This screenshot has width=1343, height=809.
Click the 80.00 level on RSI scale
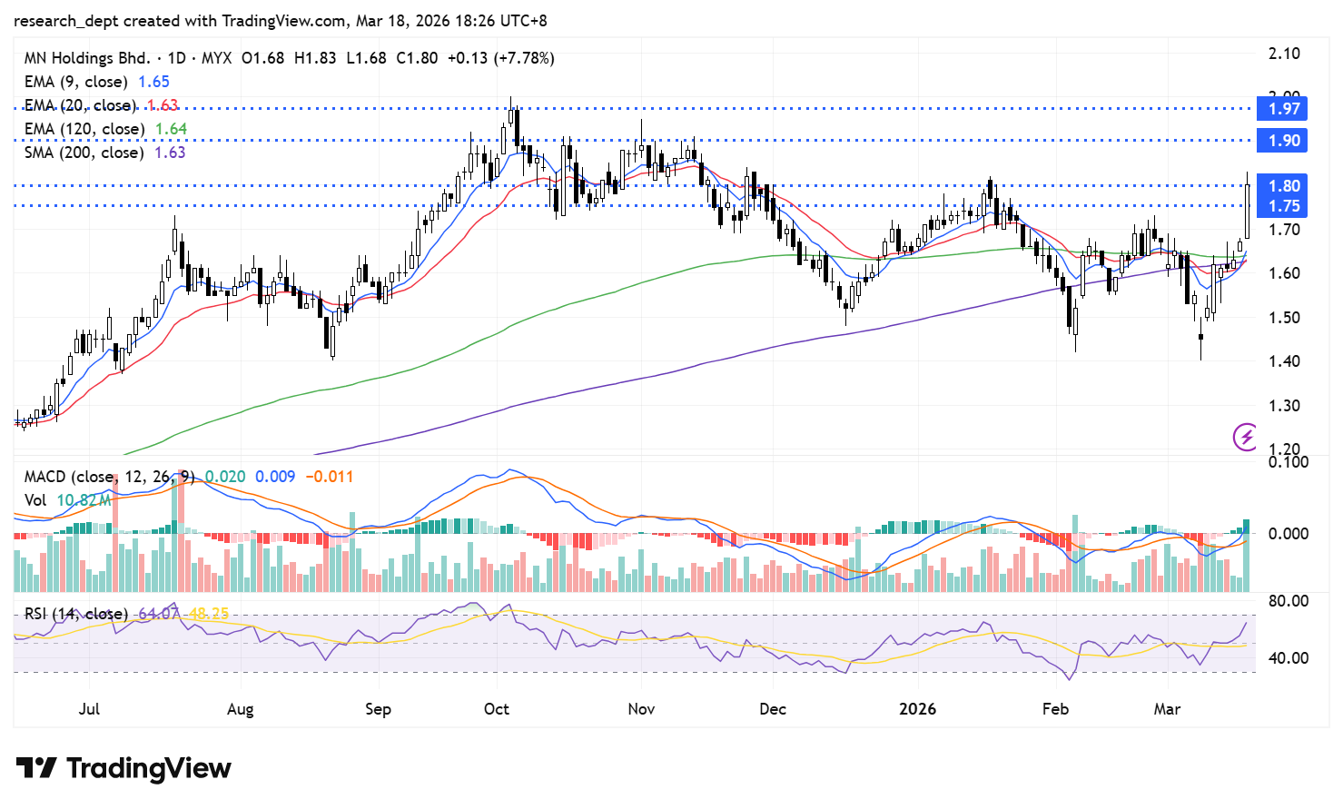(1288, 601)
